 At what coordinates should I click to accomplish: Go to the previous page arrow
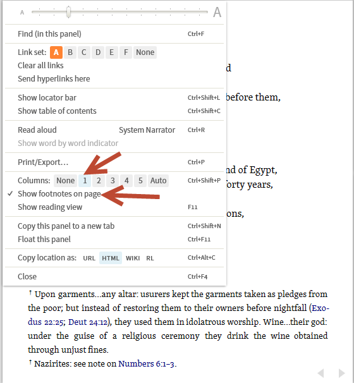pos(320,373)
